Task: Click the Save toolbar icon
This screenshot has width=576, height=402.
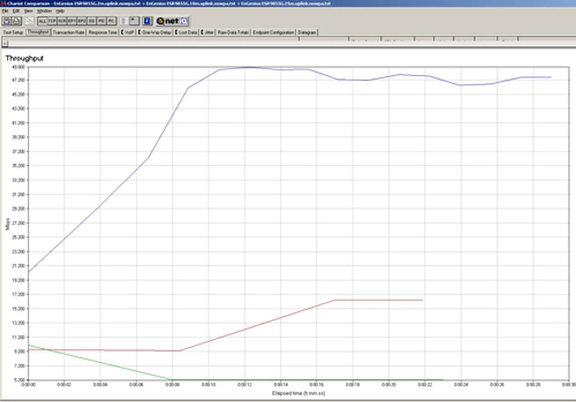Action: (6, 21)
